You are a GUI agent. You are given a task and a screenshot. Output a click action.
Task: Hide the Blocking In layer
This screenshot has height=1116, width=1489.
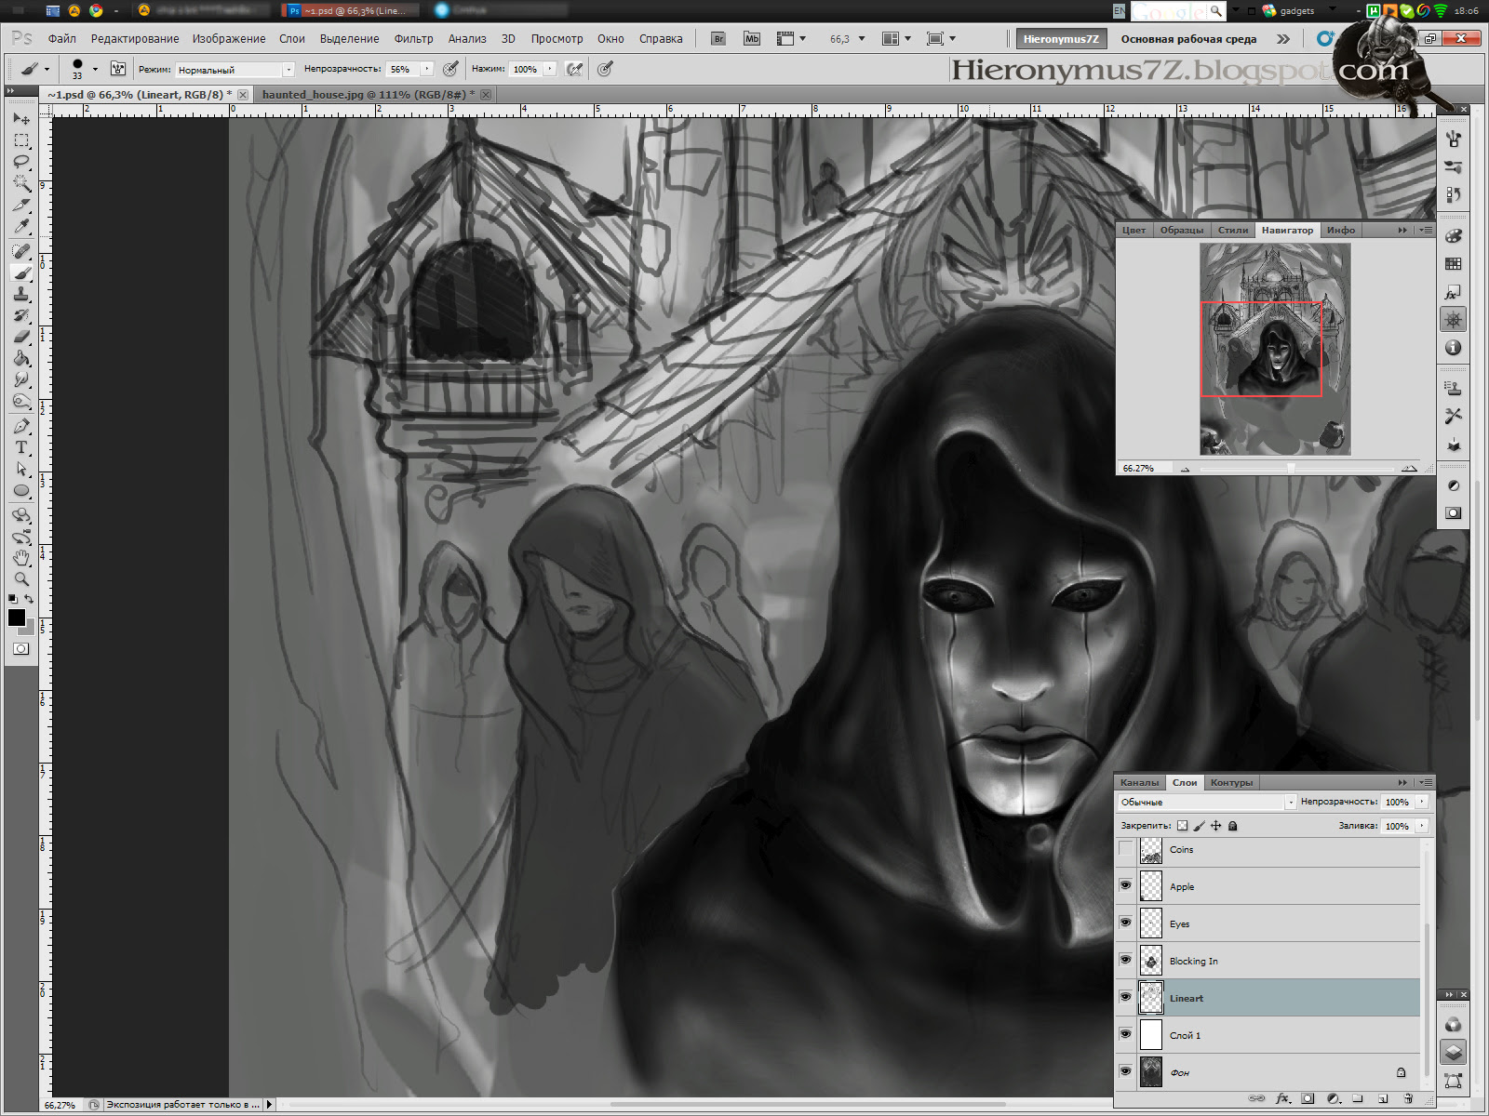pos(1126,960)
